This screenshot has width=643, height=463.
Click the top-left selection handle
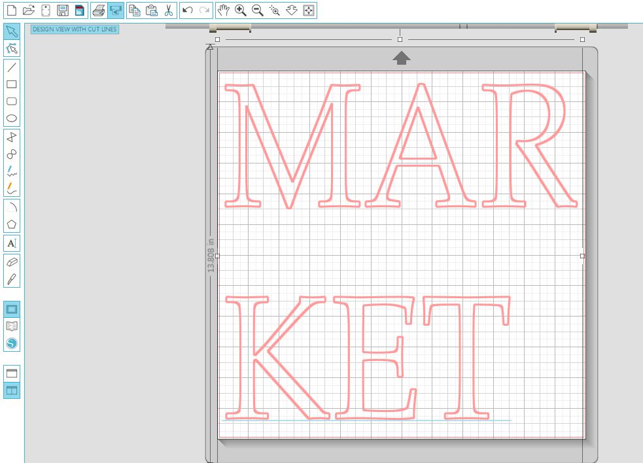coord(218,40)
